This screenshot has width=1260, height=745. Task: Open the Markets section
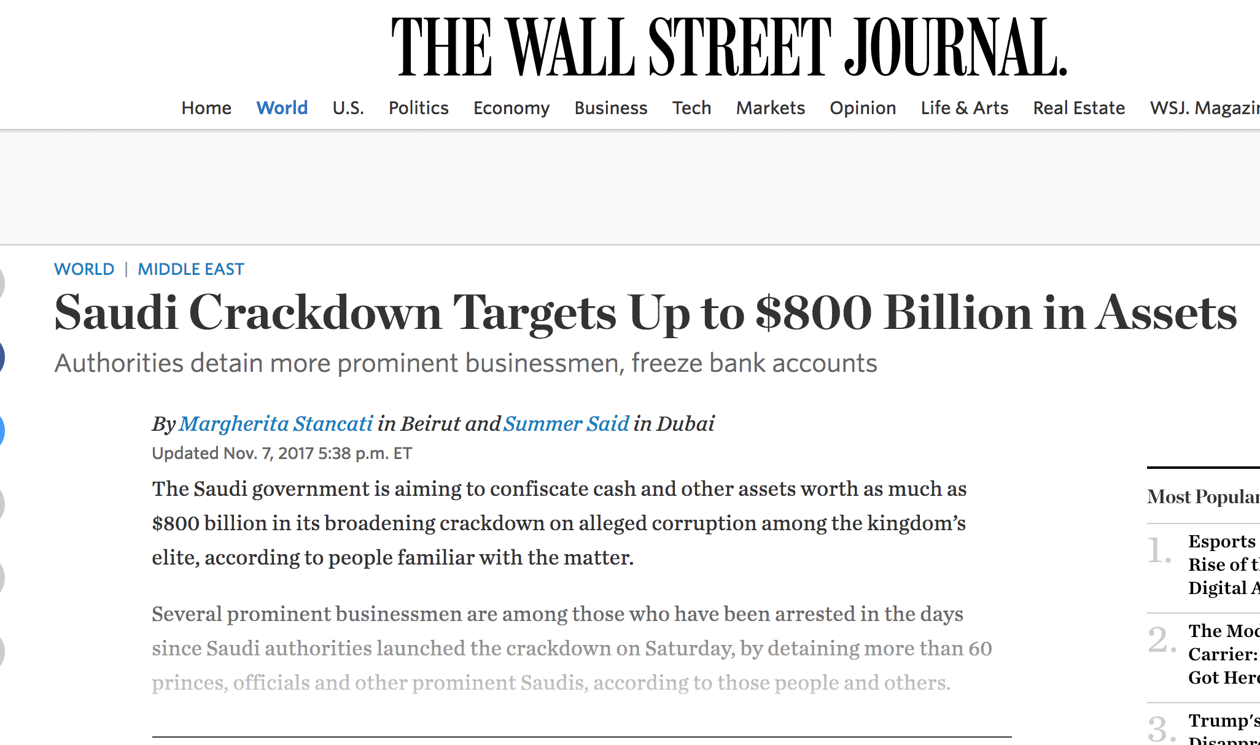point(770,108)
